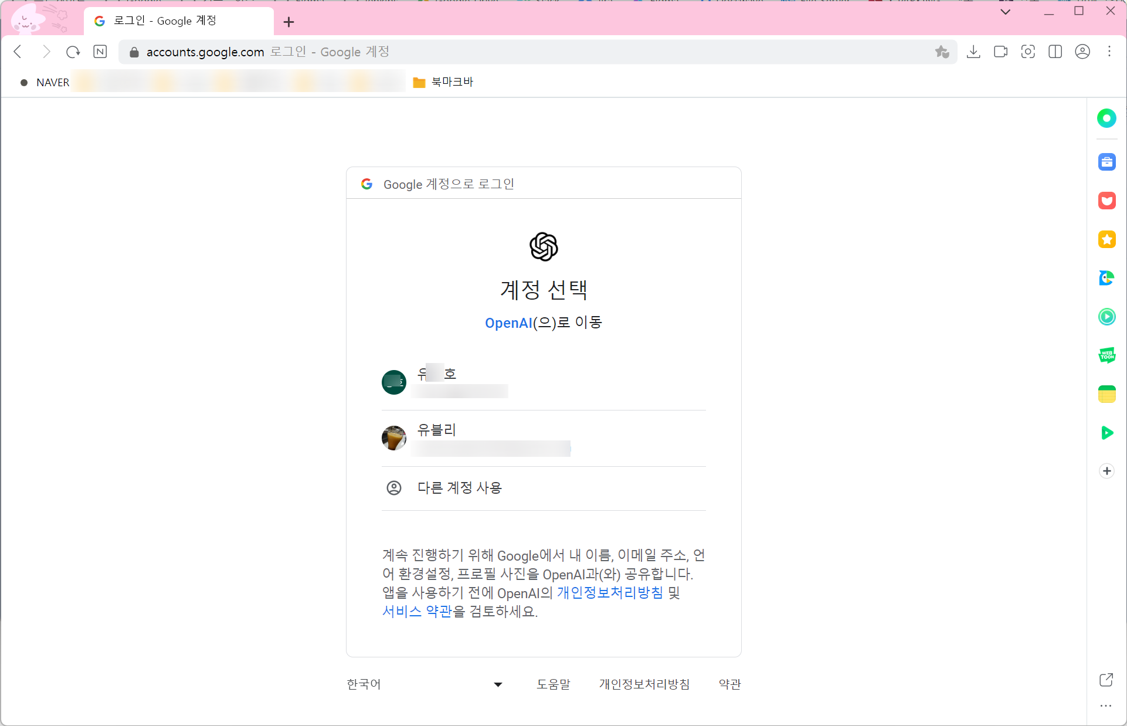
Task: Open the yellow memo sidebar icon
Action: pos(1106,394)
